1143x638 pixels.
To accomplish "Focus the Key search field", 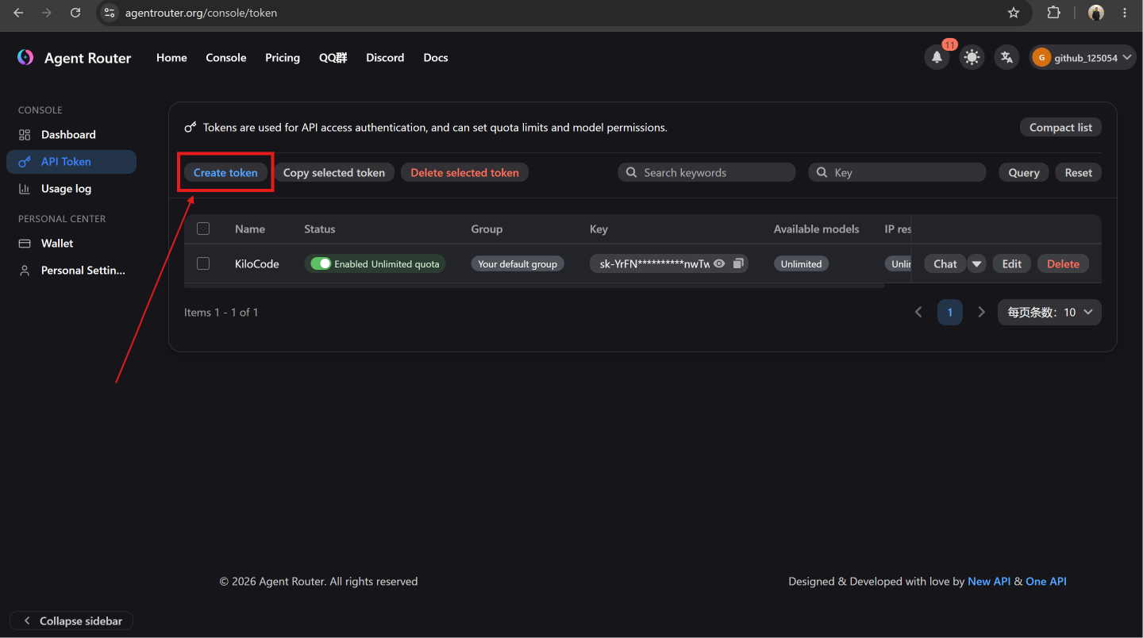I will click(897, 172).
